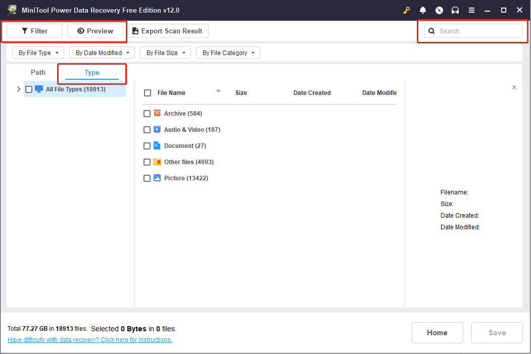531x354 pixels.
Task: Select 'Document (27)' row text
Action: (185, 146)
